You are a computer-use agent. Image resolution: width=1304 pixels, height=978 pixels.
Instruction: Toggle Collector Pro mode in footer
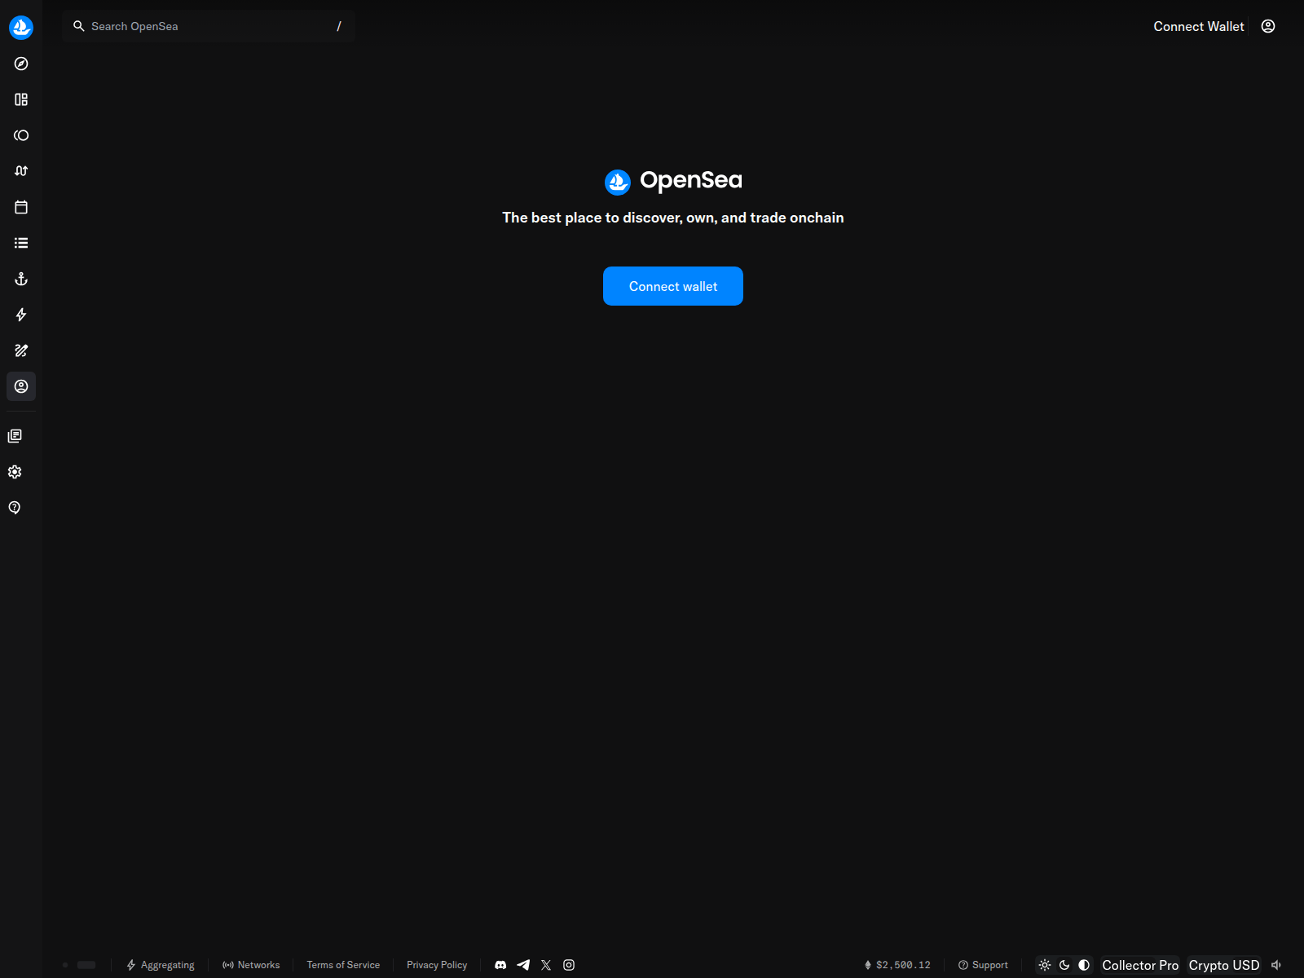[1140, 965]
